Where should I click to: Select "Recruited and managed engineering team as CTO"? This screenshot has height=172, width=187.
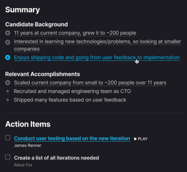click(x=70, y=91)
